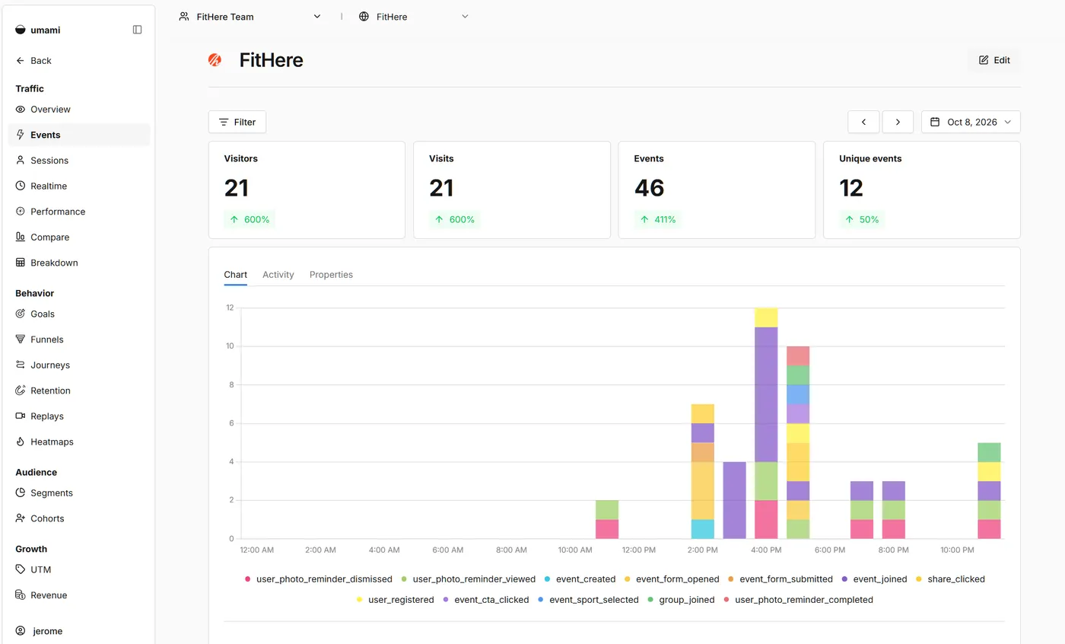This screenshot has height=644, width=1065.
Task: Toggle group_joined series in the legend
Action: point(681,600)
